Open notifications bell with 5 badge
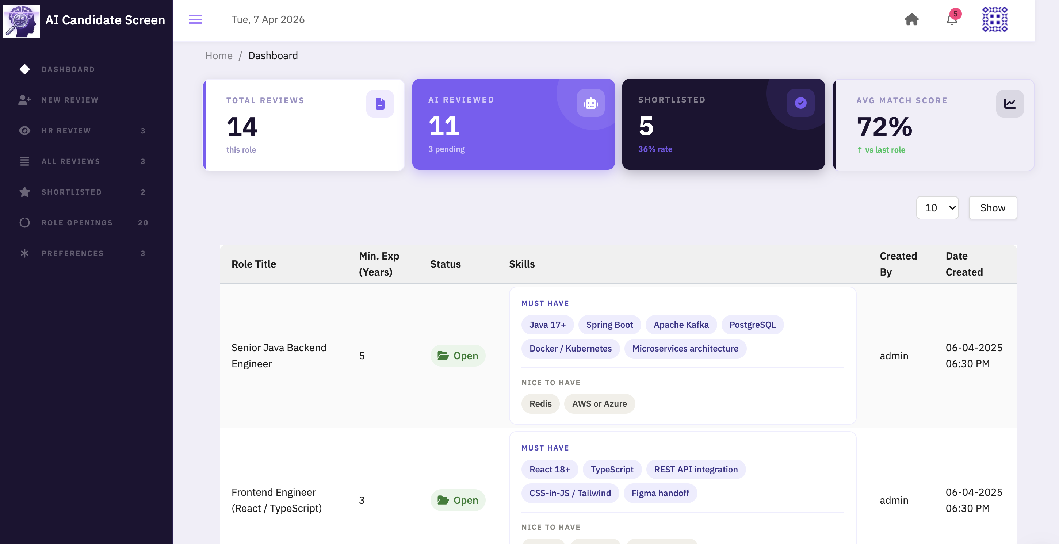The height and width of the screenshot is (544, 1059). point(951,19)
